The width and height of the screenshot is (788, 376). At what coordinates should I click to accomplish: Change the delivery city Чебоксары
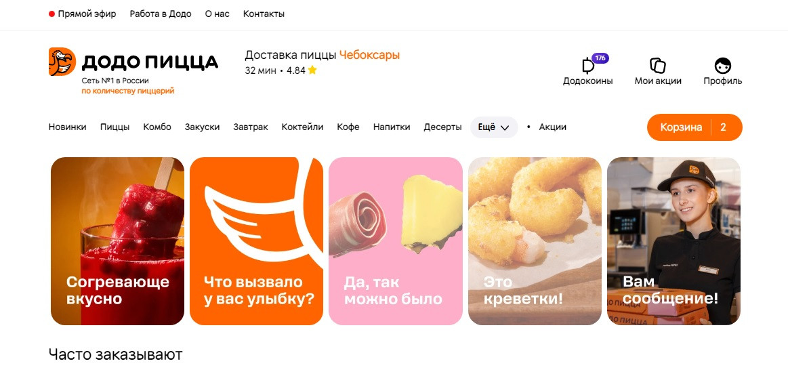[369, 56]
